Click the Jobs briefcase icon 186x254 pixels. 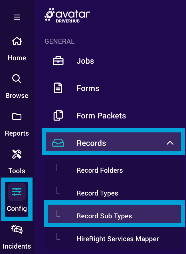58,61
